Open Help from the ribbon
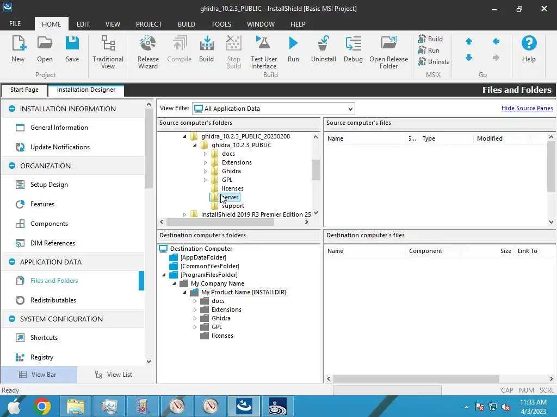Viewport: 557px width, 417px height. click(x=529, y=49)
